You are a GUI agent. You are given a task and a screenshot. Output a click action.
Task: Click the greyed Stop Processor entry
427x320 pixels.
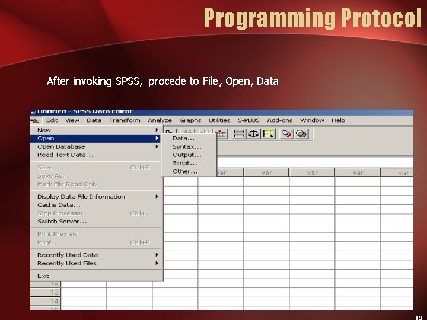[x=97, y=213]
